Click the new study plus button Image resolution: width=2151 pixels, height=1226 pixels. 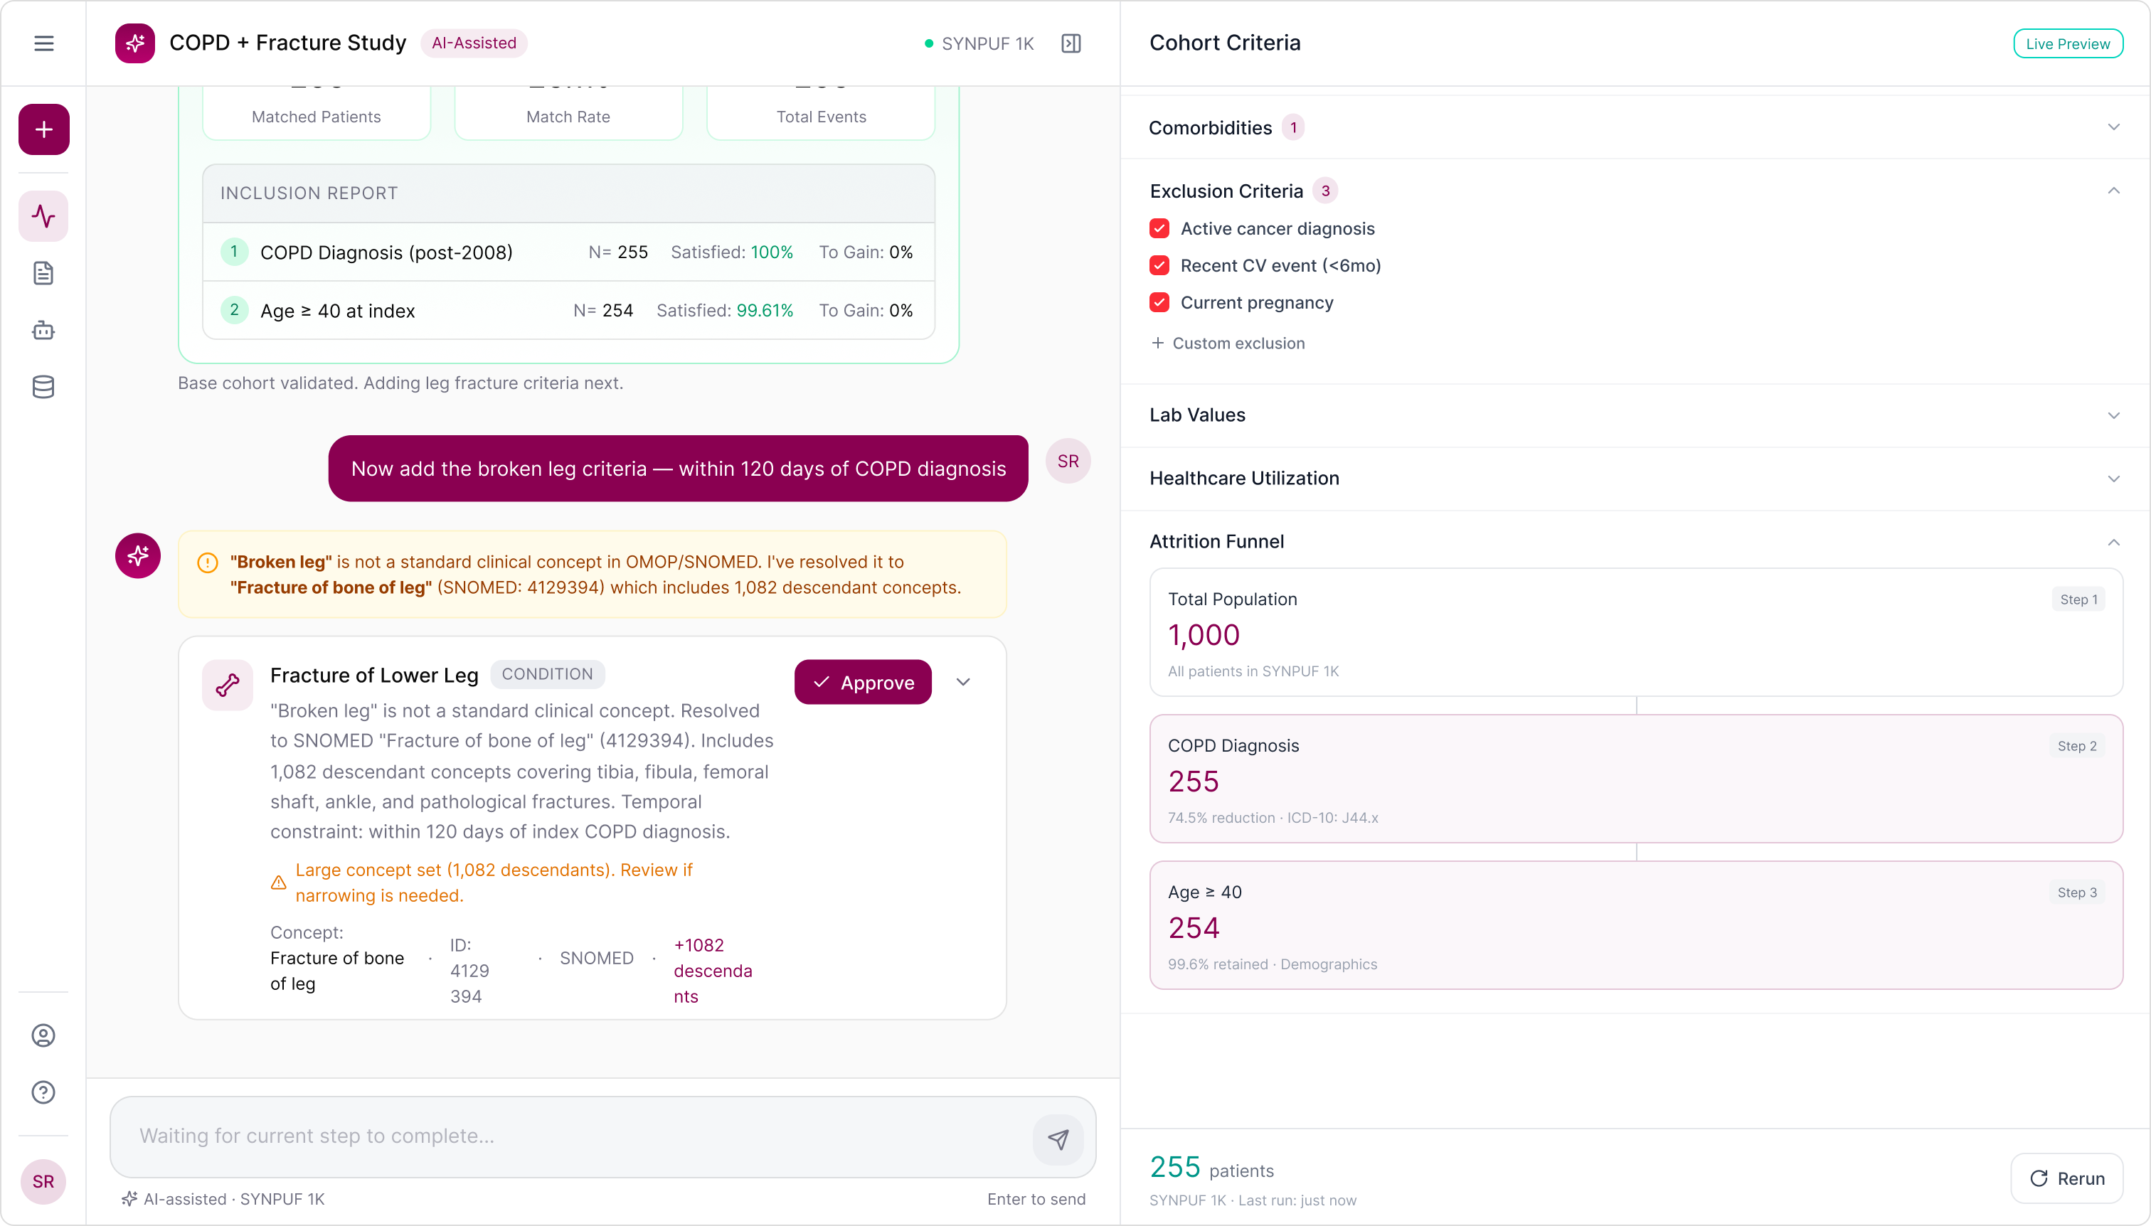[44, 129]
